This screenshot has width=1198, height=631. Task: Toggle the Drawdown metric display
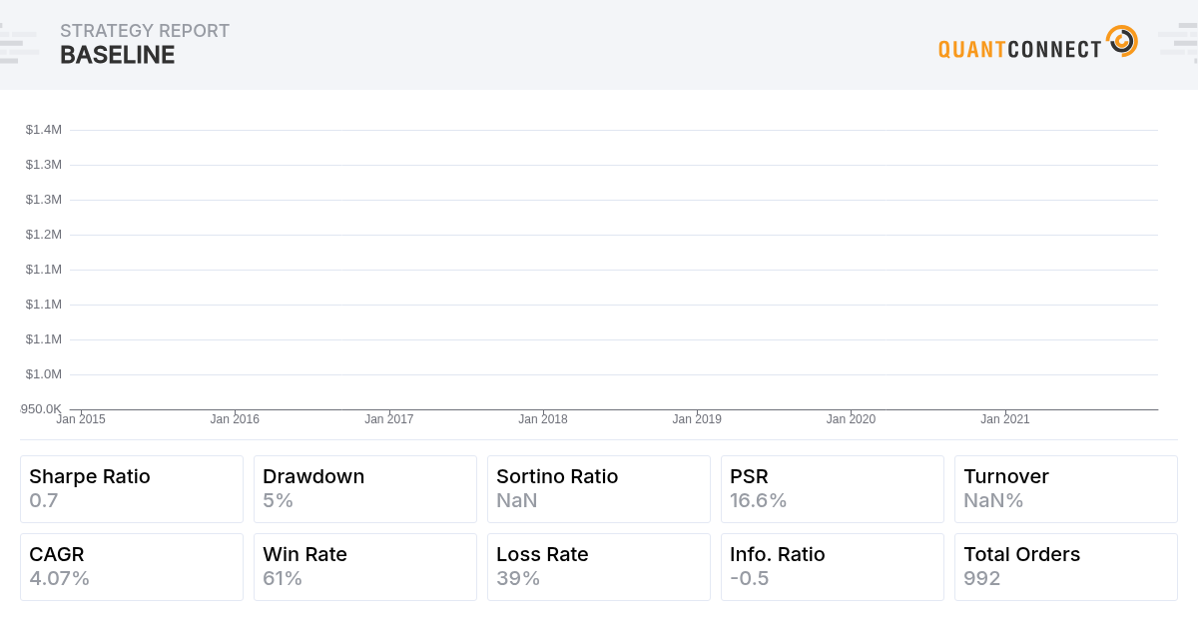364,488
